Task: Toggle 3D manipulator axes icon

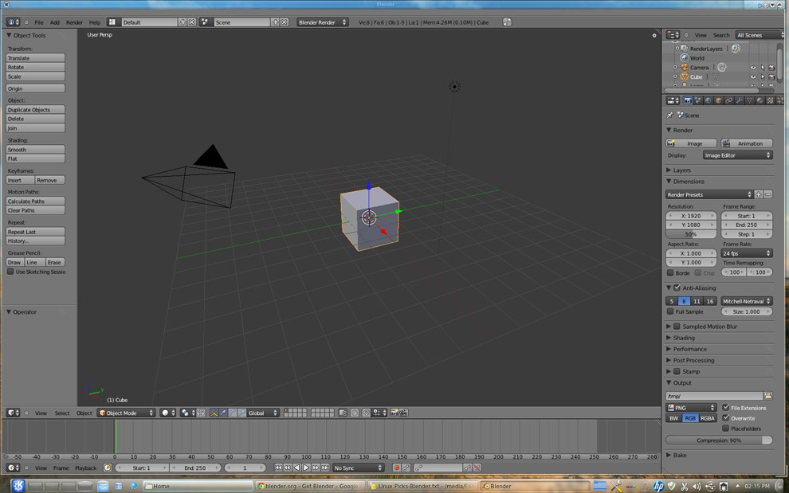Action: (x=214, y=413)
